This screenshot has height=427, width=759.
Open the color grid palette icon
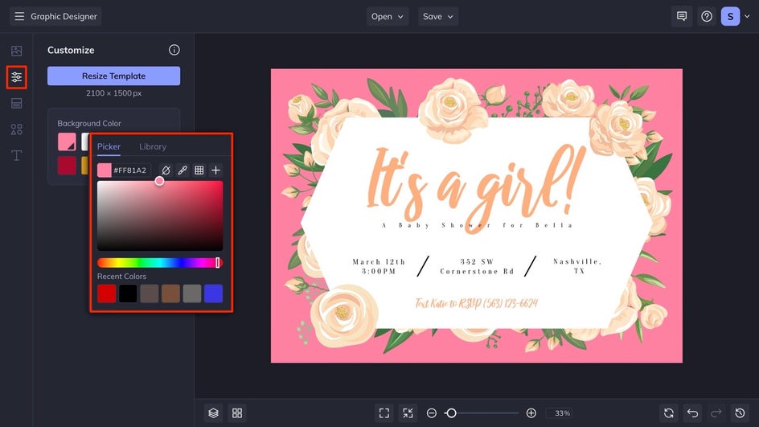[199, 170]
